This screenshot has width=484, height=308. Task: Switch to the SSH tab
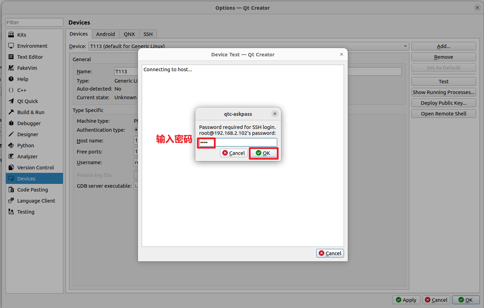(148, 34)
